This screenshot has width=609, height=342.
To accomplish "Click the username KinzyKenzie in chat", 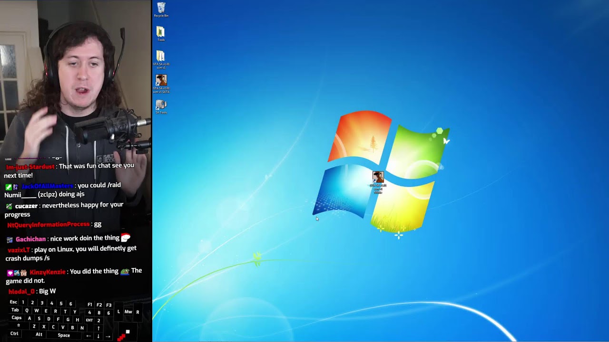I will pos(47,272).
